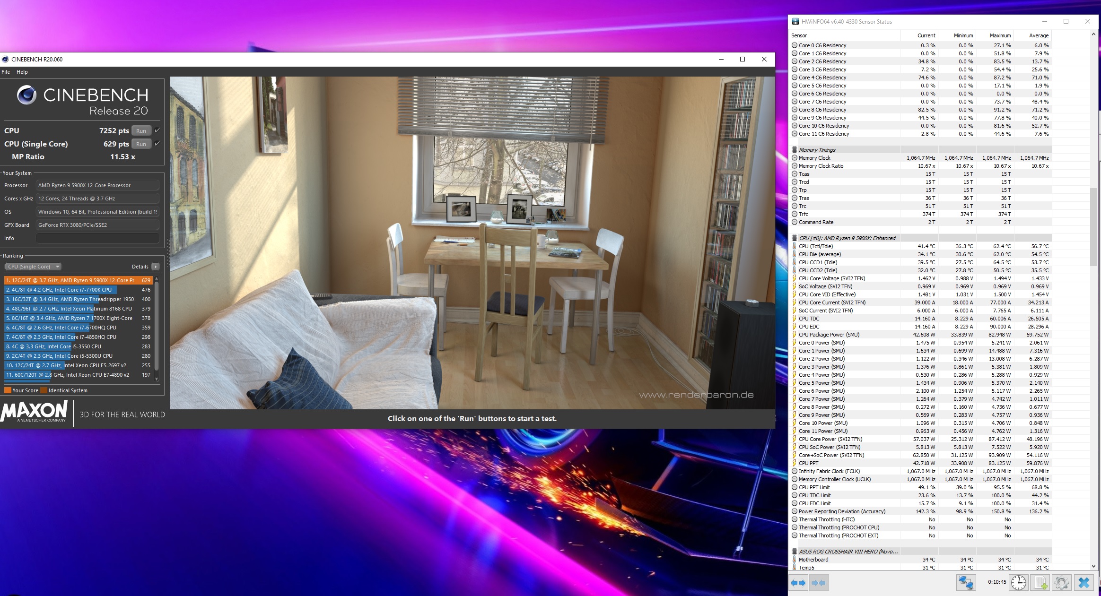Run the CPU (Single Core) benchmark
Screen dimensions: 1101x596
click(141, 144)
